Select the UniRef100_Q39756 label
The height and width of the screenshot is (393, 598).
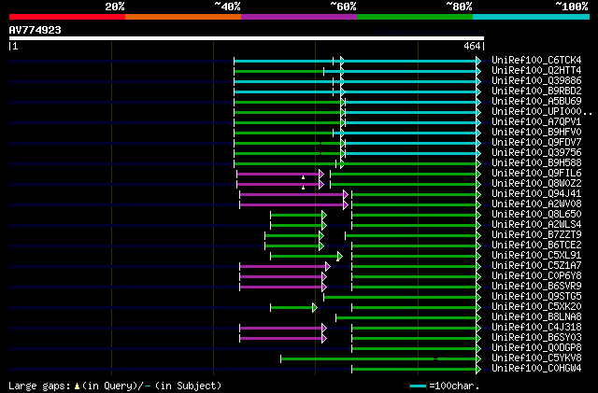point(536,153)
